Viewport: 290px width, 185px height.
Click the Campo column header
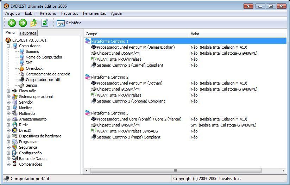point(136,34)
